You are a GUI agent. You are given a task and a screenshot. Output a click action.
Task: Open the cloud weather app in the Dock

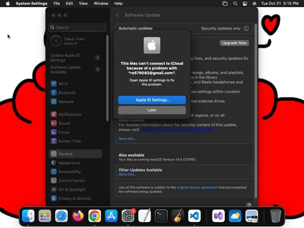pyautogui.click(x=235, y=216)
